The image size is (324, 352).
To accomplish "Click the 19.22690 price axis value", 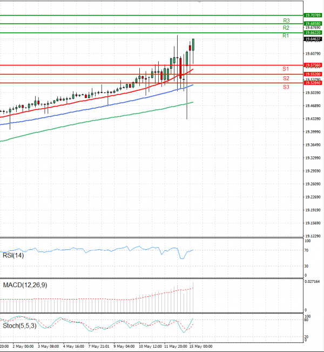I will 313,197.
